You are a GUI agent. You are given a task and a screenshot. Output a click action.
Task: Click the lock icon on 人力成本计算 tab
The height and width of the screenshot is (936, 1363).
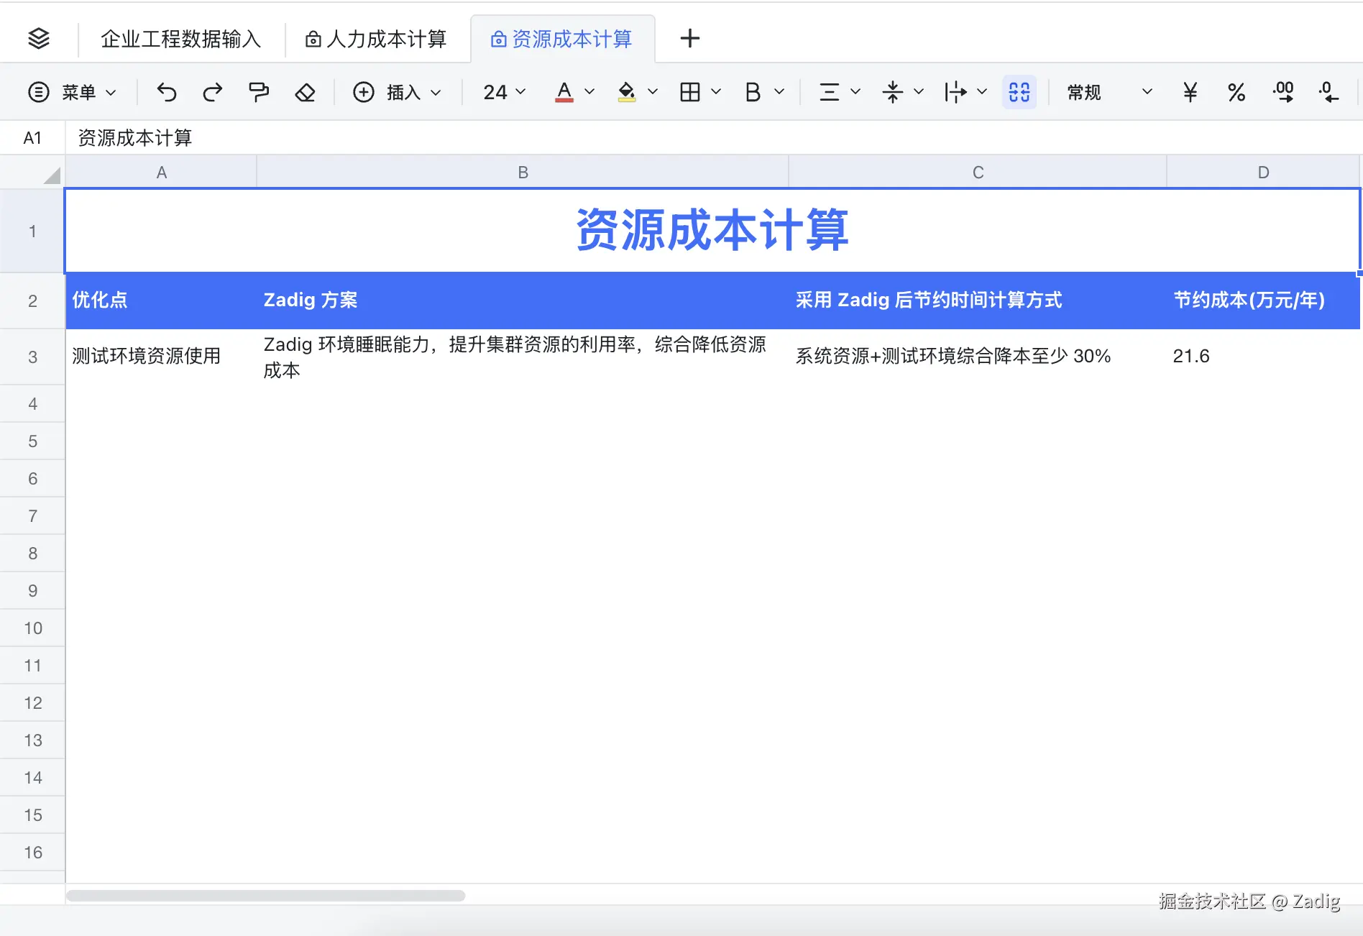(313, 39)
